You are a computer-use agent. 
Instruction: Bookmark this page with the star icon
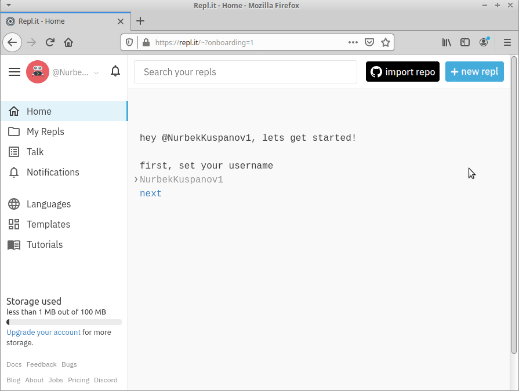pyautogui.click(x=385, y=42)
